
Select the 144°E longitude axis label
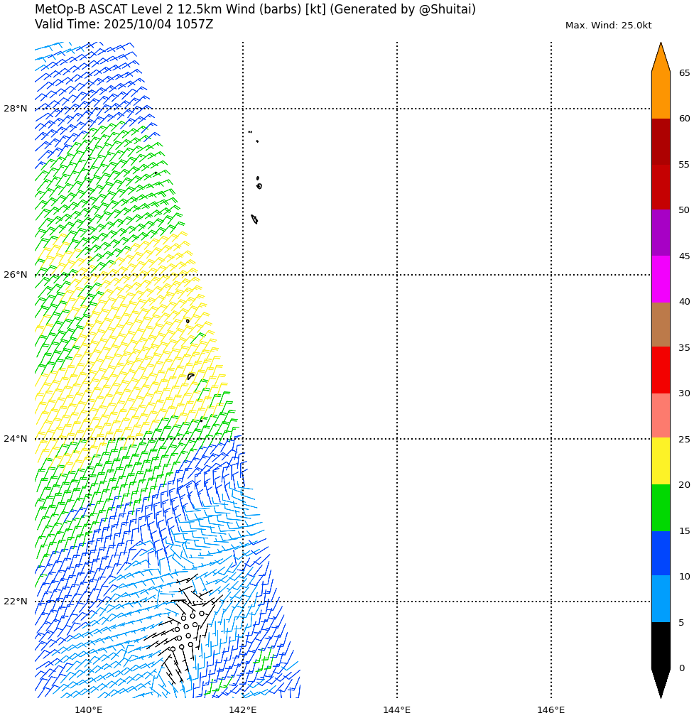[396, 709]
